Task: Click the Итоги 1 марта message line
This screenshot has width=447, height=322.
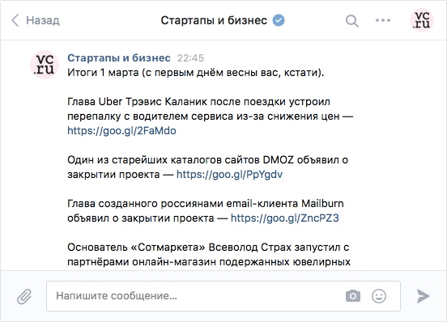Action: 196,73
